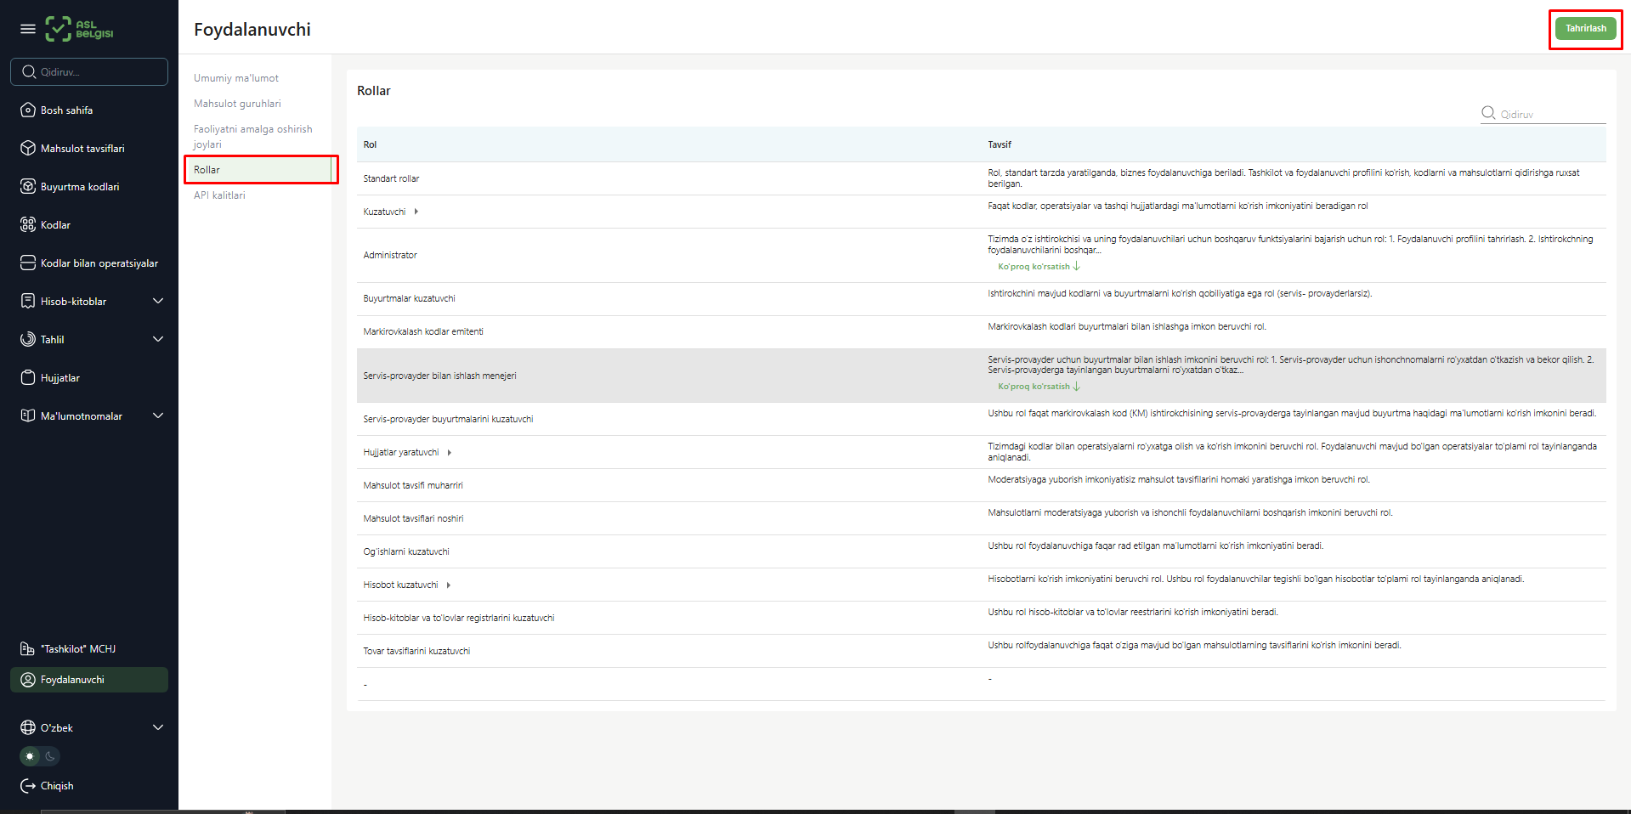Open Hujjatlar documents icon
This screenshot has width=1631, height=814.
[x=28, y=378]
